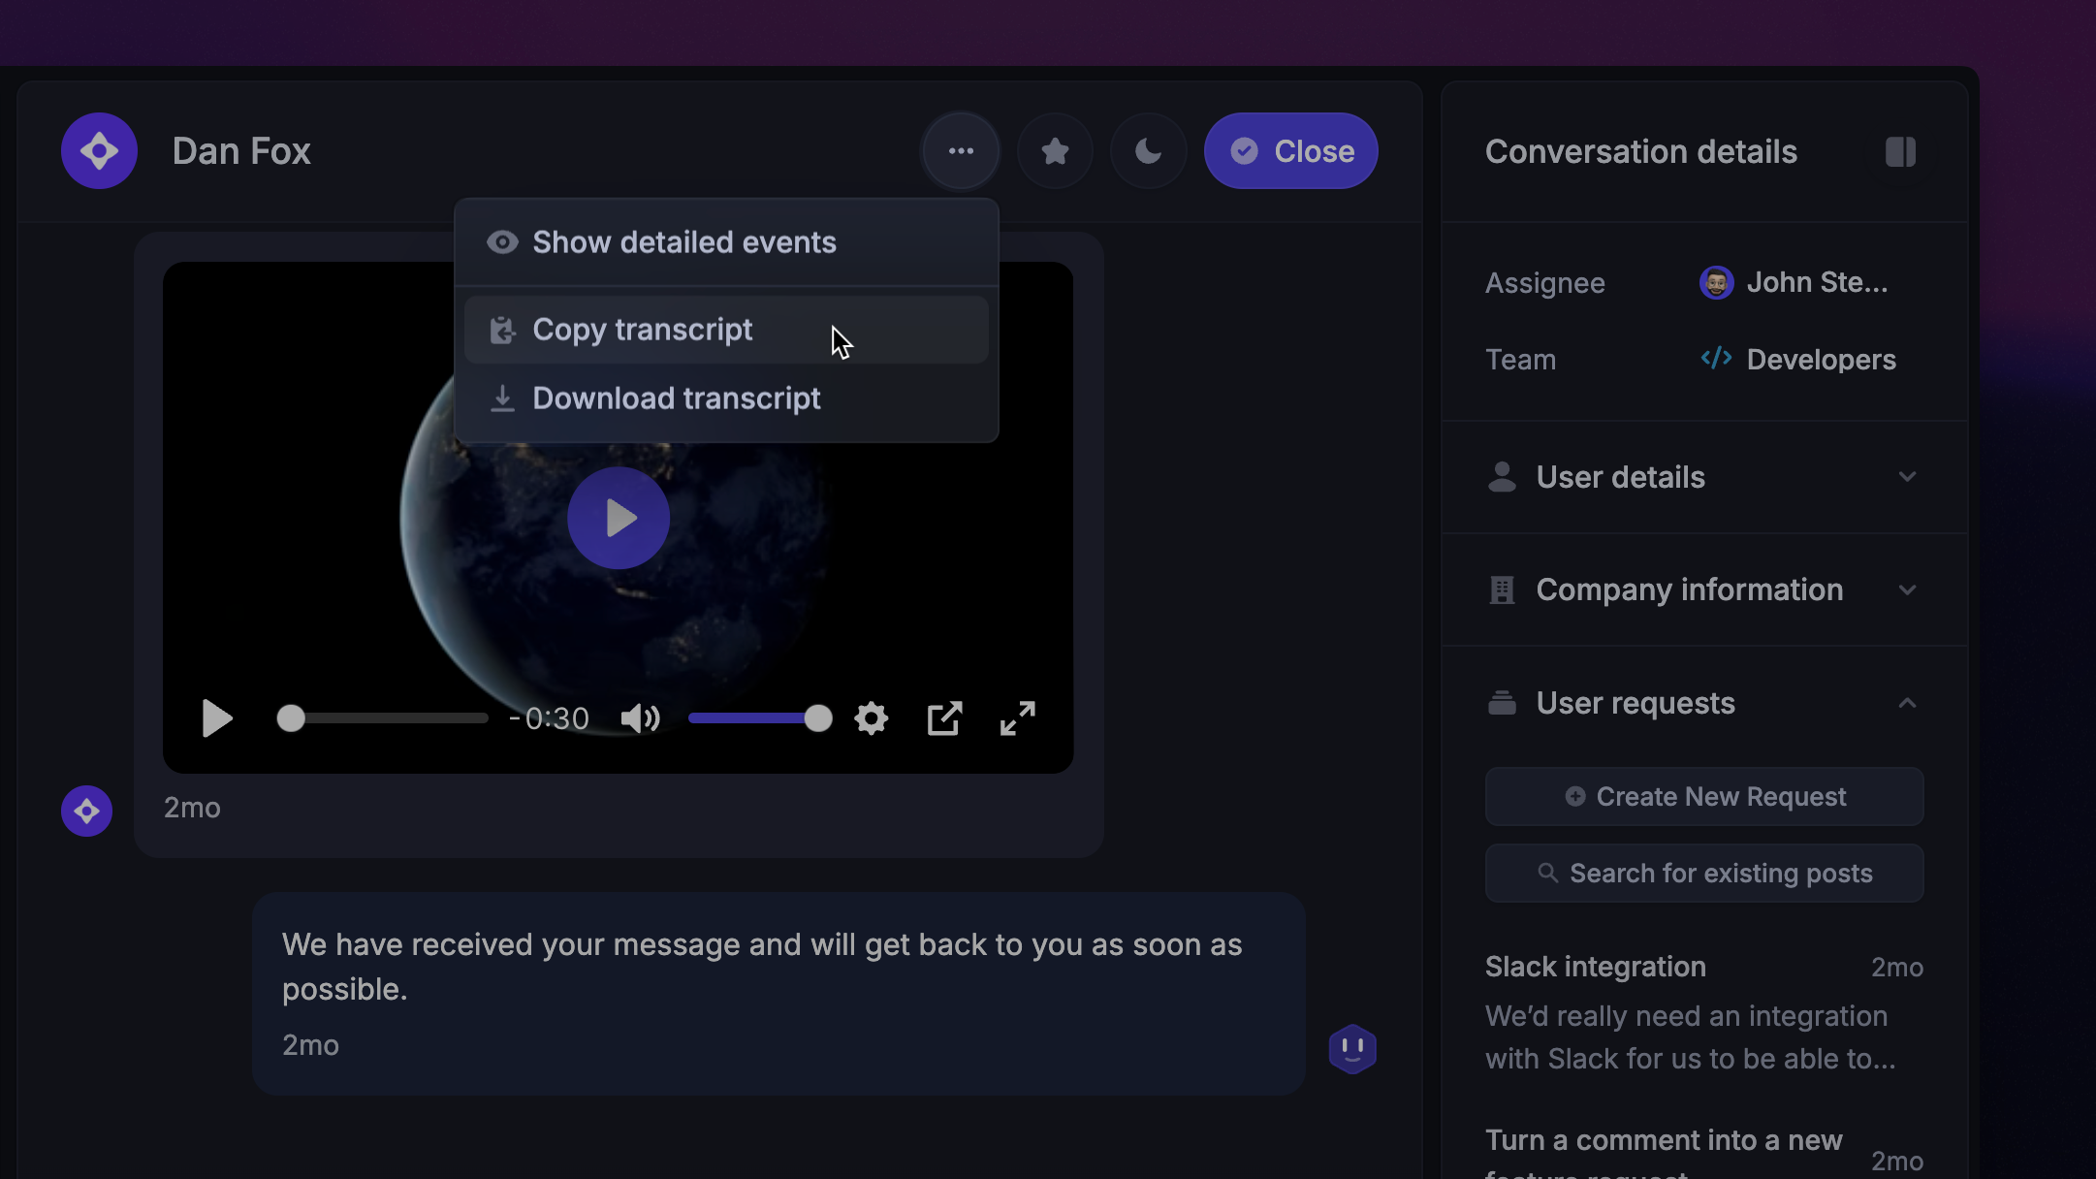Open the Slack integration request post
The image size is (2096, 1179).
[x=1704, y=1012]
